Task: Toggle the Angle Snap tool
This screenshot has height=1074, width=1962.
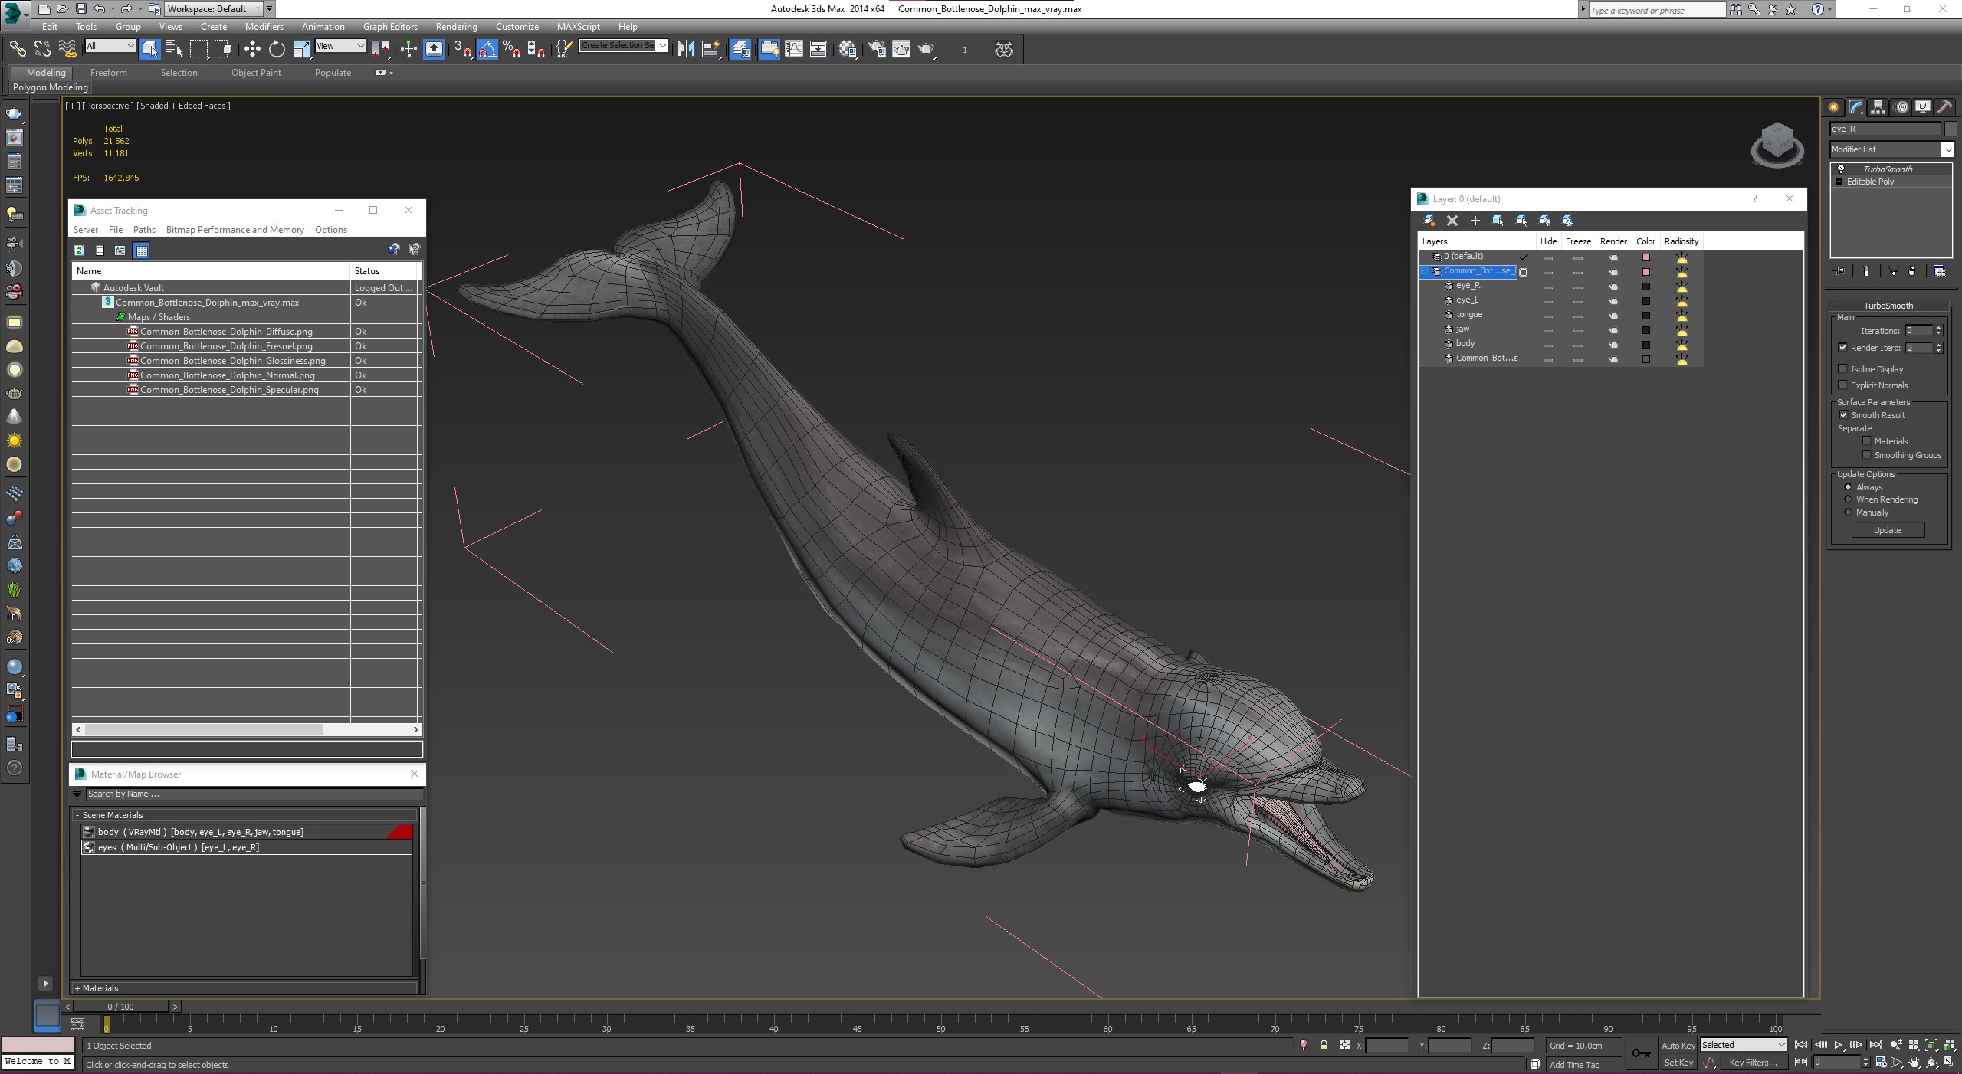Action: point(487,49)
